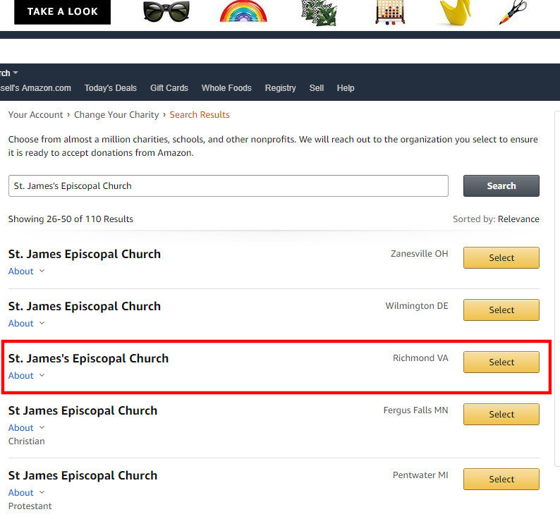Open the Whole Foods nav item
560x519 pixels.
(x=226, y=88)
